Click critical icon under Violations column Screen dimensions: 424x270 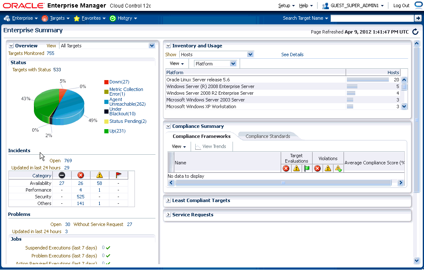click(x=318, y=169)
